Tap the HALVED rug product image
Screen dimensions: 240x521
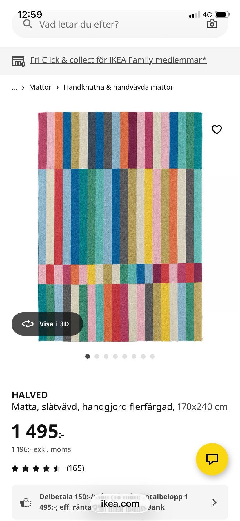click(x=120, y=227)
